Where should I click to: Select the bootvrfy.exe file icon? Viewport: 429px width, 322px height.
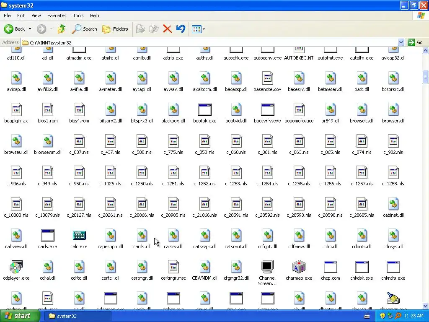(268, 110)
